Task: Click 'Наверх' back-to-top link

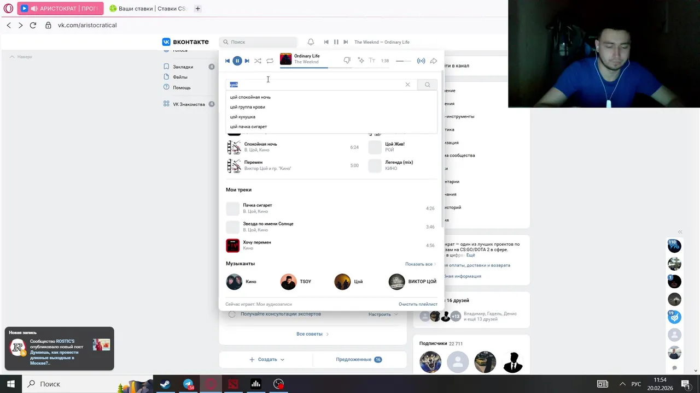Action: 21,57
